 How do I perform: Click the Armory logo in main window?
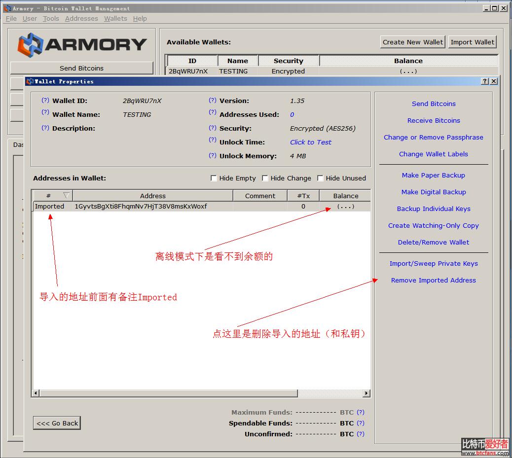(x=81, y=45)
